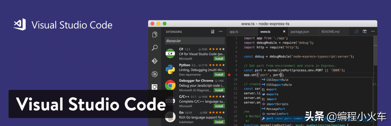Install the C# extension
The height and width of the screenshot is (126, 391).
click(x=219, y=59)
